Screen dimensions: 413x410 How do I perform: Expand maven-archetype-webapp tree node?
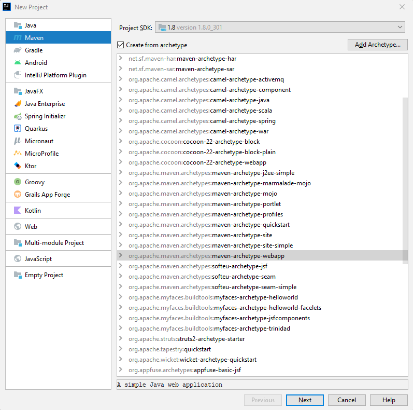[x=121, y=255]
